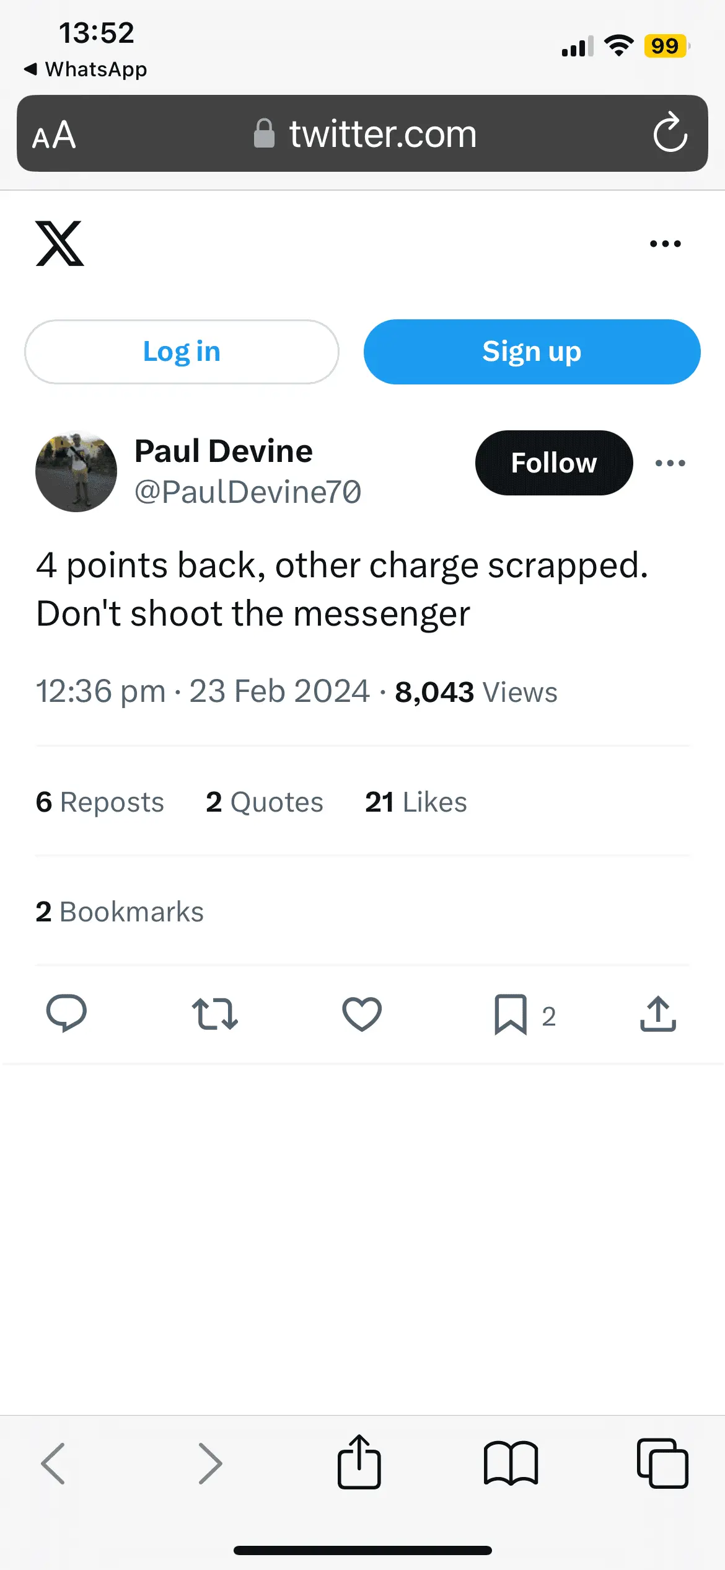This screenshot has width=725, height=1570.
Task: Like the post with the heart icon
Action: [362, 1014]
